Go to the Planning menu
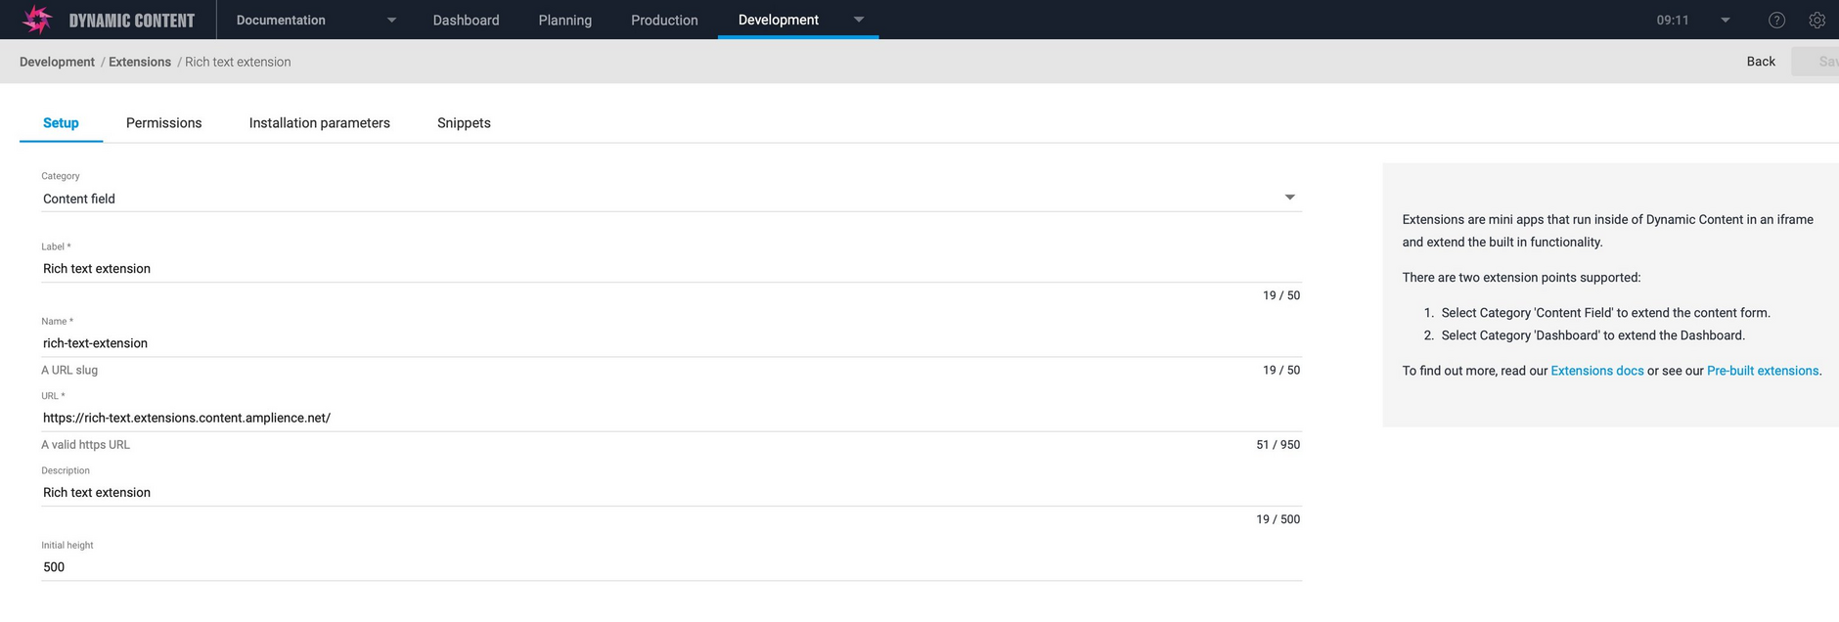The image size is (1839, 622). (564, 20)
